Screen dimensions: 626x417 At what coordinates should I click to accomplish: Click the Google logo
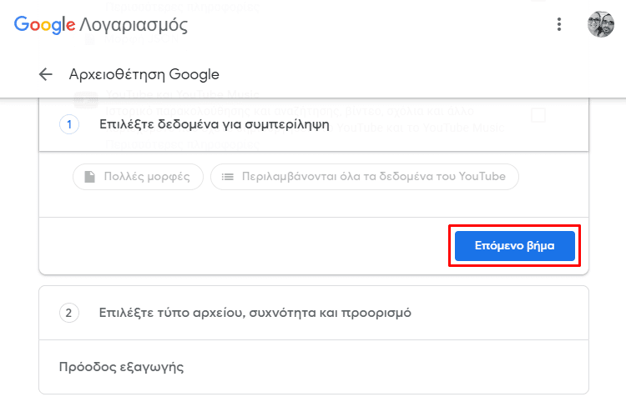click(x=44, y=25)
